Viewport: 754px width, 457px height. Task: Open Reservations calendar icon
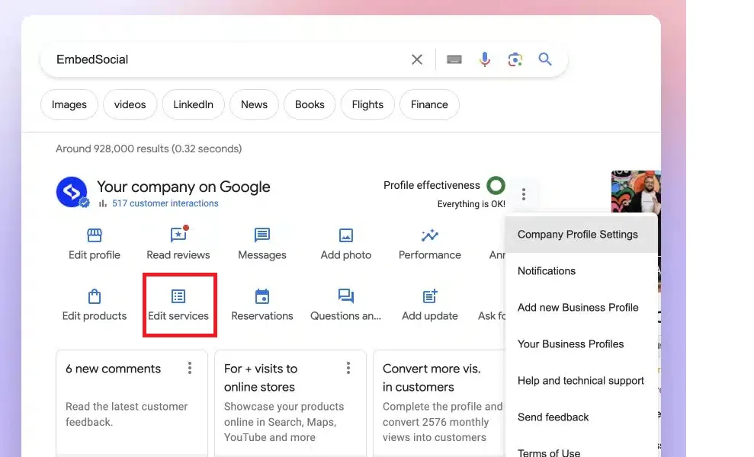click(262, 296)
